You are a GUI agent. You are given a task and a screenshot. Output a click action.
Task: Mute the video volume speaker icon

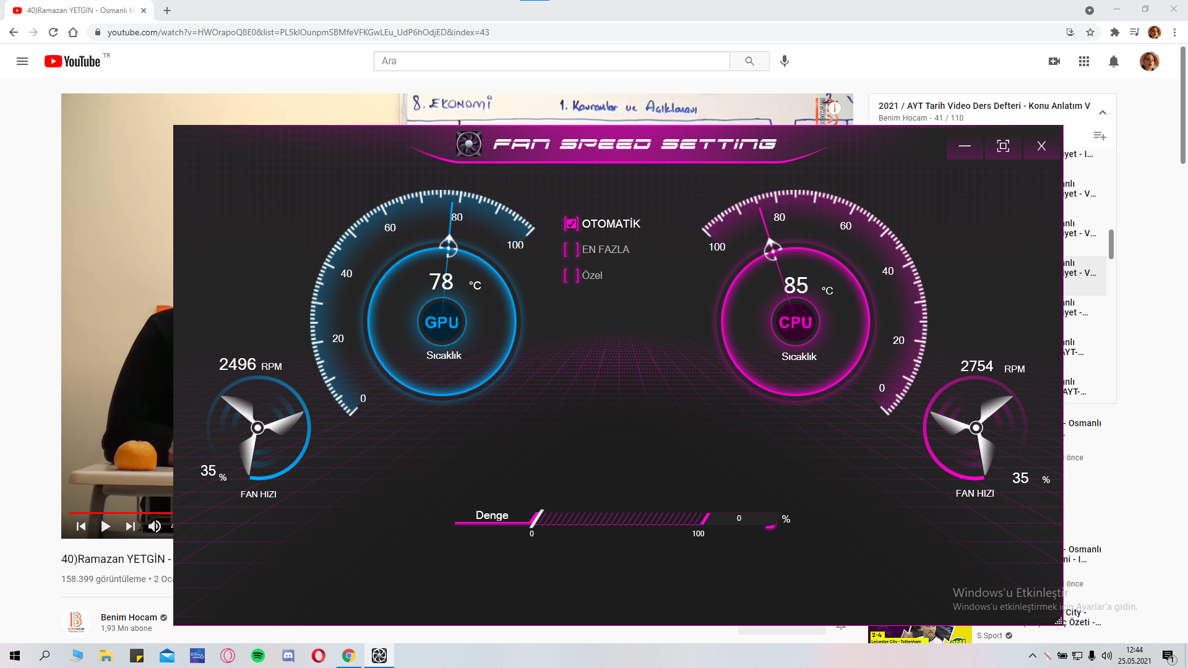pos(154,526)
